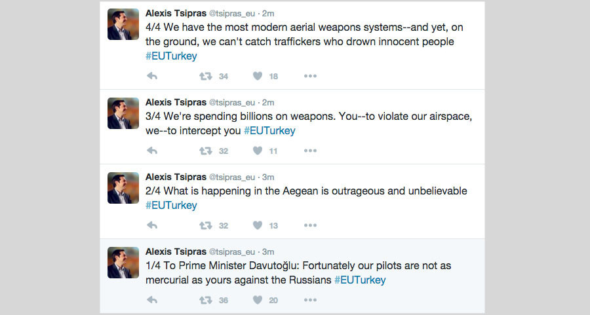Reply to the 3/4 spending billions tweet
590x315 pixels.
pos(152,151)
